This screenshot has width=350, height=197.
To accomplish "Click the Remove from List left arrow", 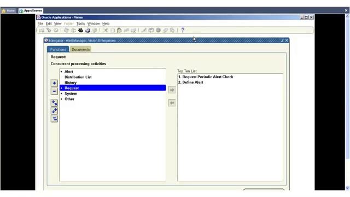I will click(172, 103).
